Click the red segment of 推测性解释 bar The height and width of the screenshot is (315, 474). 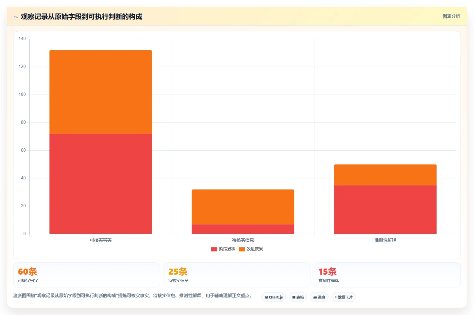click(x=385, y=210)
